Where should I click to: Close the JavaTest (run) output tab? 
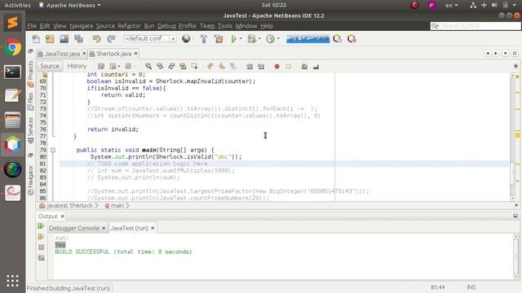coord(153,228)
